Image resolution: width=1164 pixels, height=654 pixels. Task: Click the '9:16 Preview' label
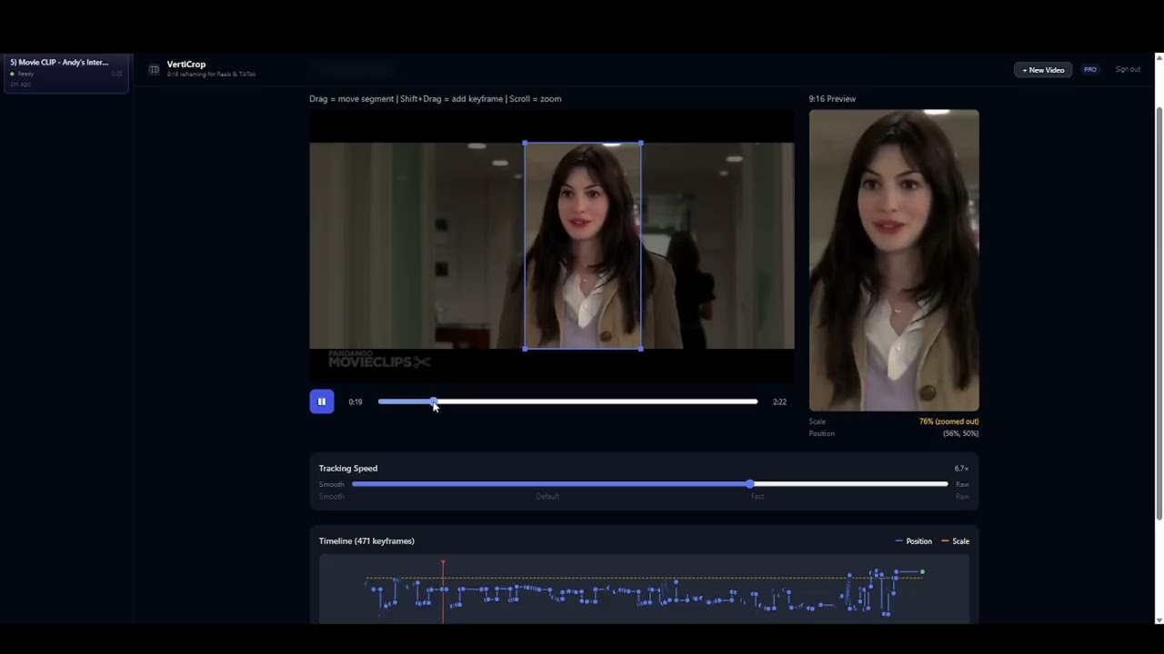coord(832,99)
